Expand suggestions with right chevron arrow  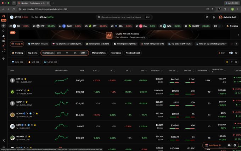coord(236,44)
